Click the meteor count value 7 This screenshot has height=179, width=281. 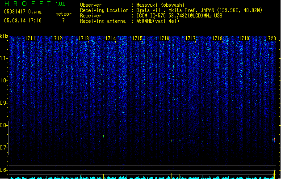[63, 21]
